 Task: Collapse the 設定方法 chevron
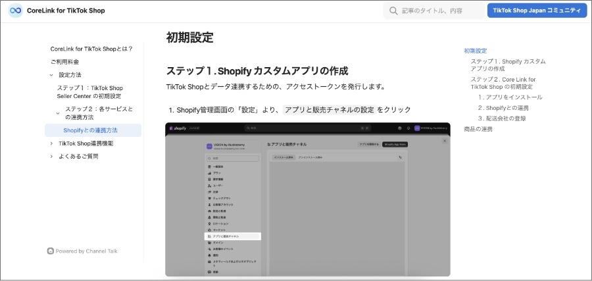[51, 75]
